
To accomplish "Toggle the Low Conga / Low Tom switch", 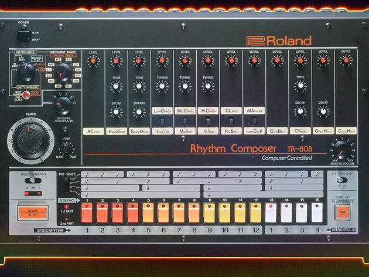I will pos(162,121).
